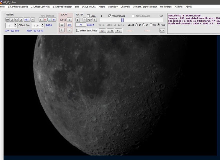Open the Edit menu
The width and height of the screenshot is (220, 160).
click(77, 6)
